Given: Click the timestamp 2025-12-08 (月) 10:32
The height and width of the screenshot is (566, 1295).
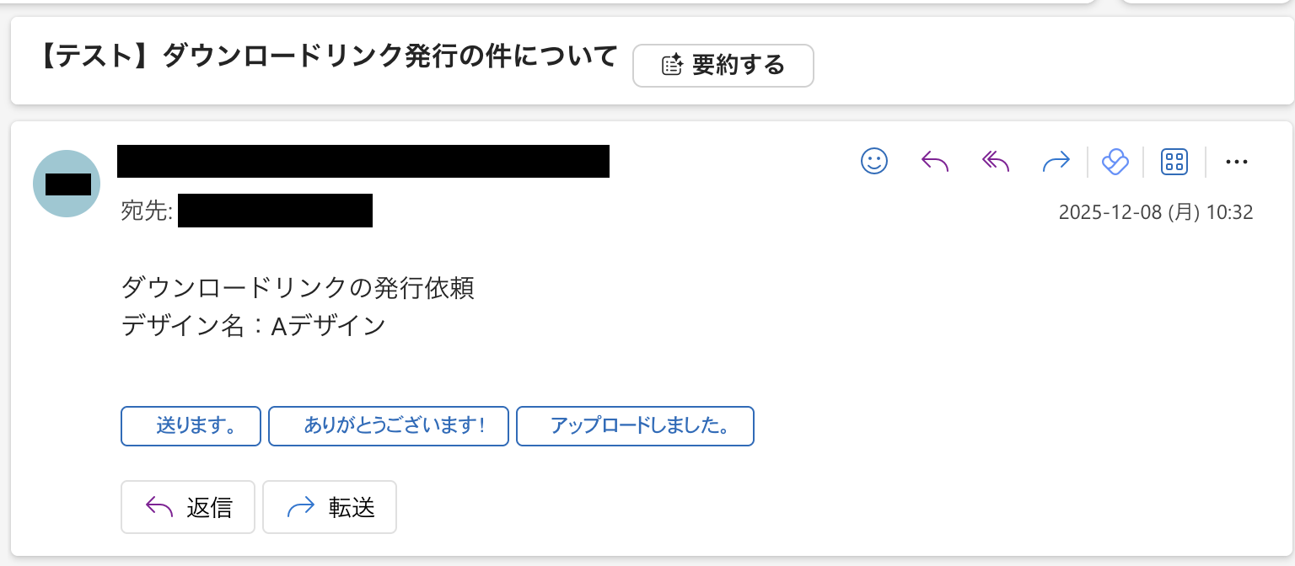Looking at the screenshot, I should 1155,212.
